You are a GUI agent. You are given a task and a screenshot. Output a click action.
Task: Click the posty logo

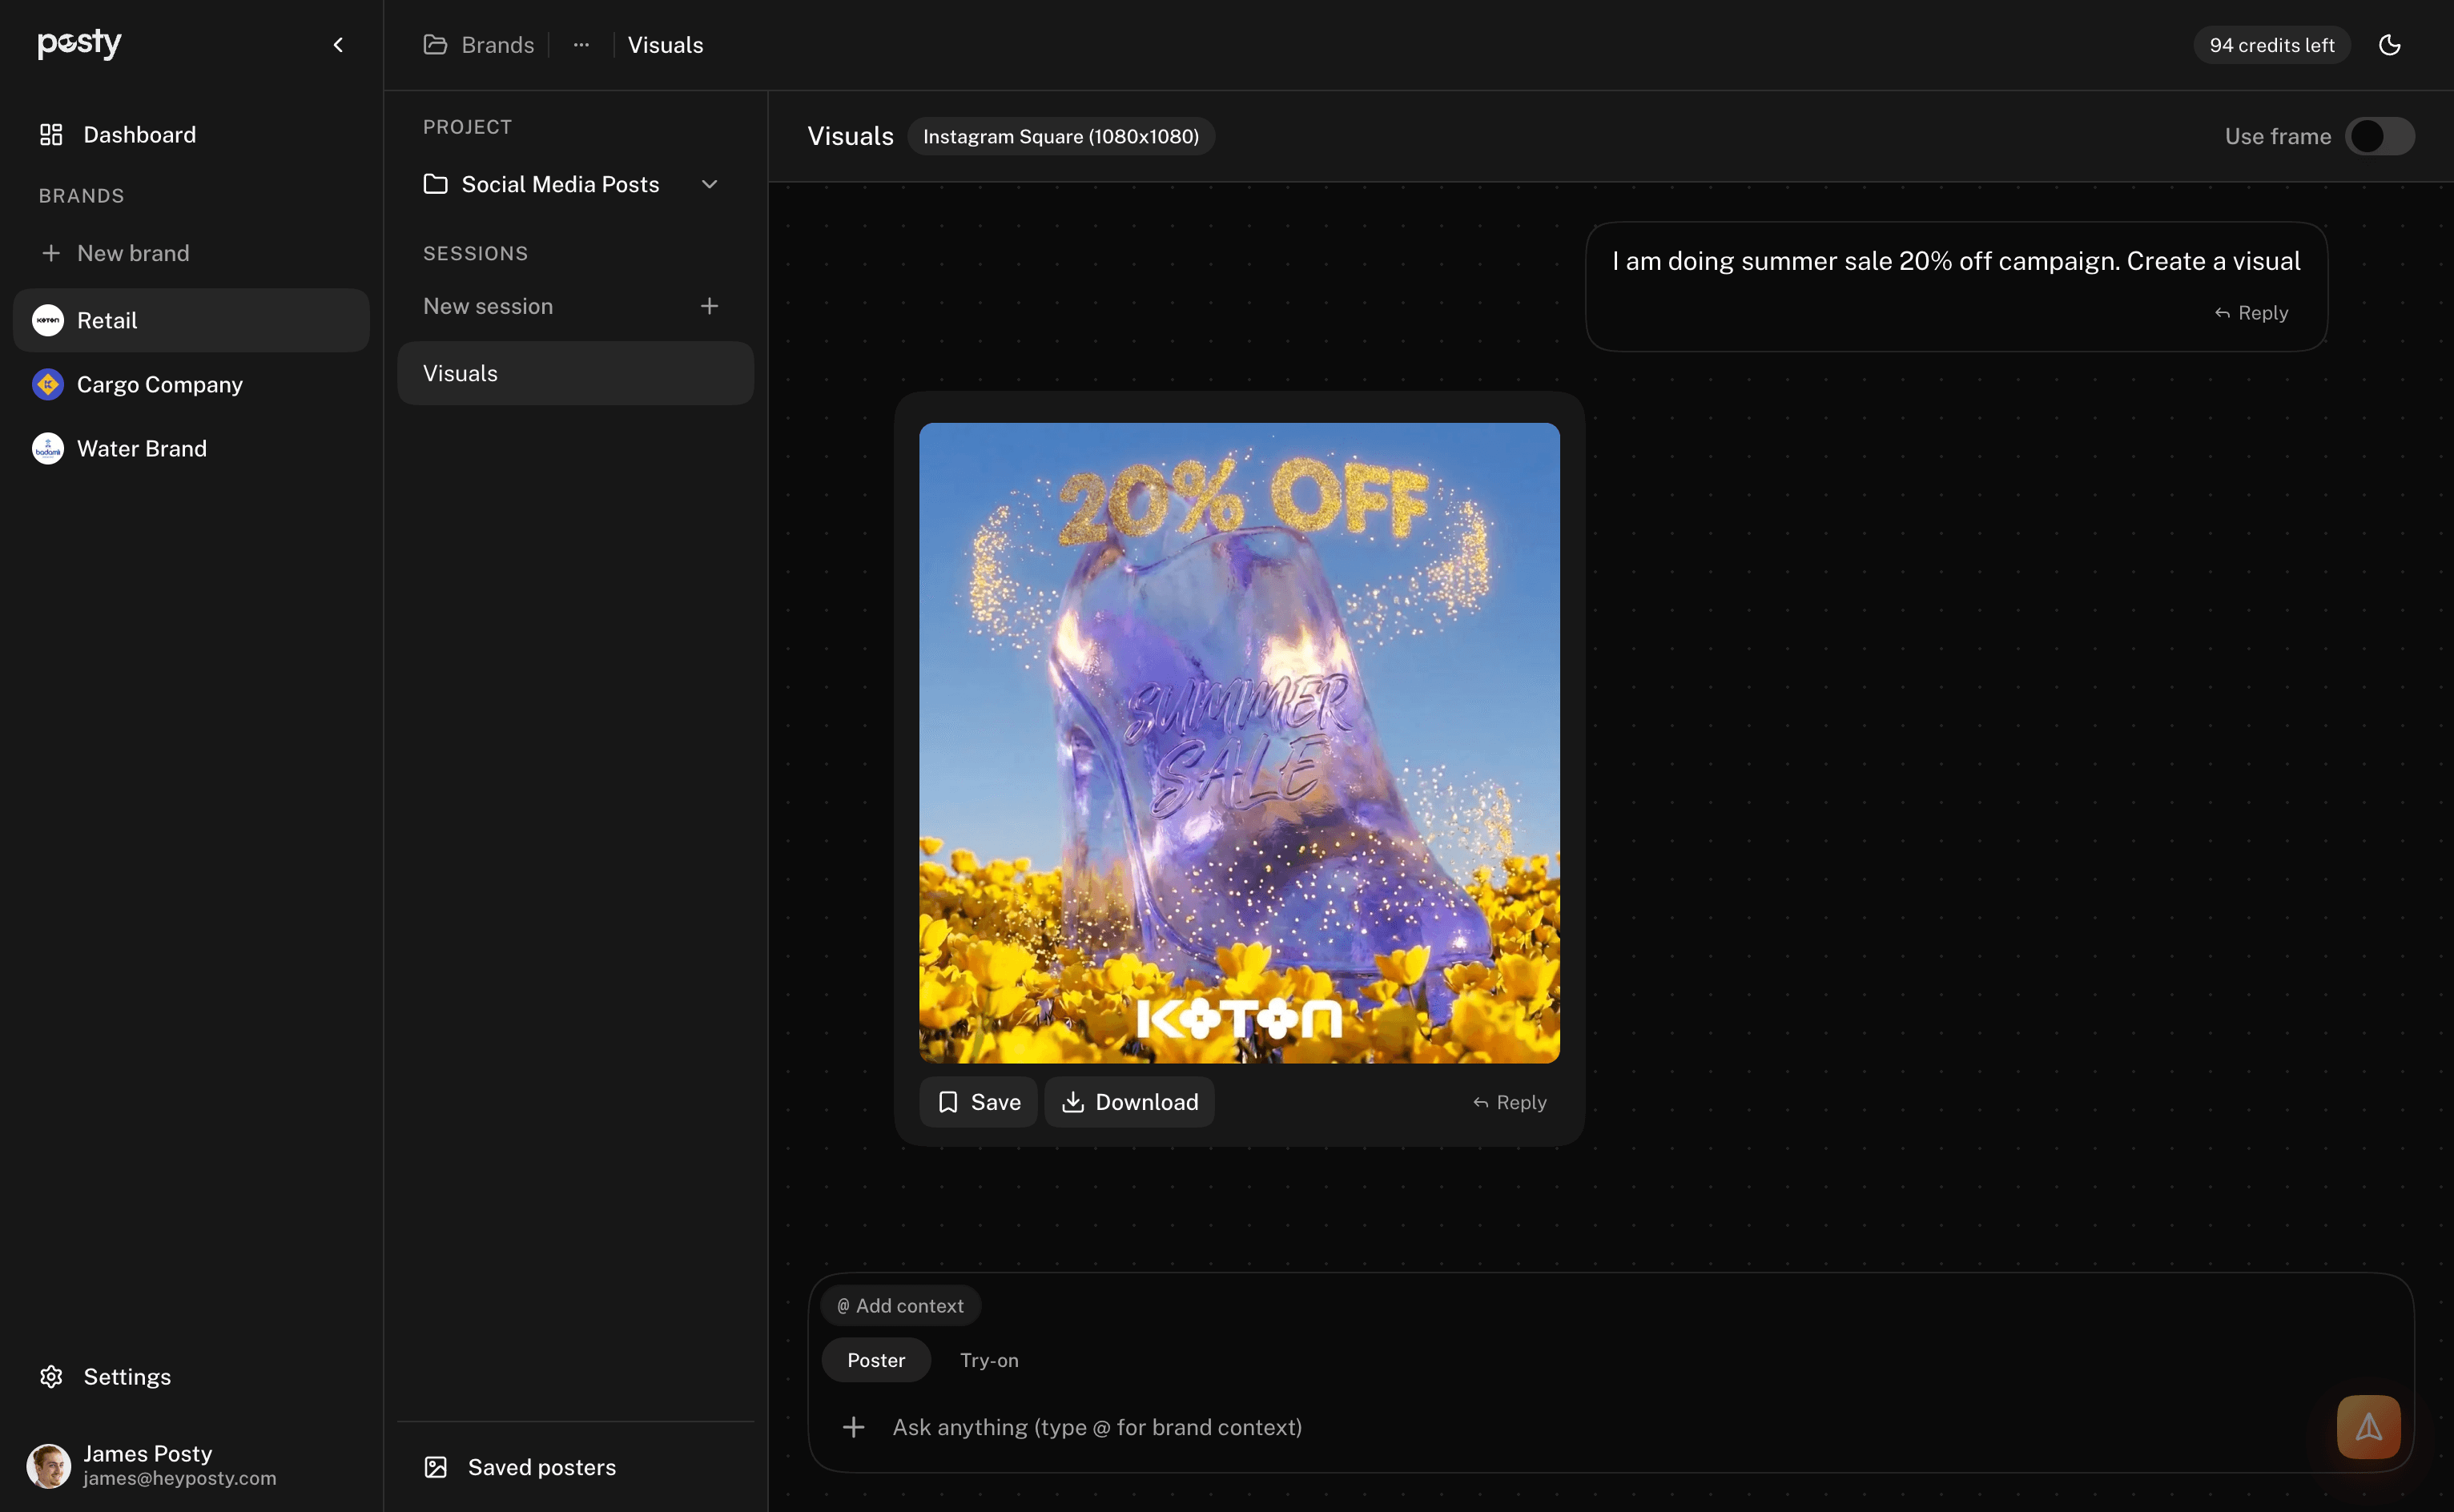80,43
